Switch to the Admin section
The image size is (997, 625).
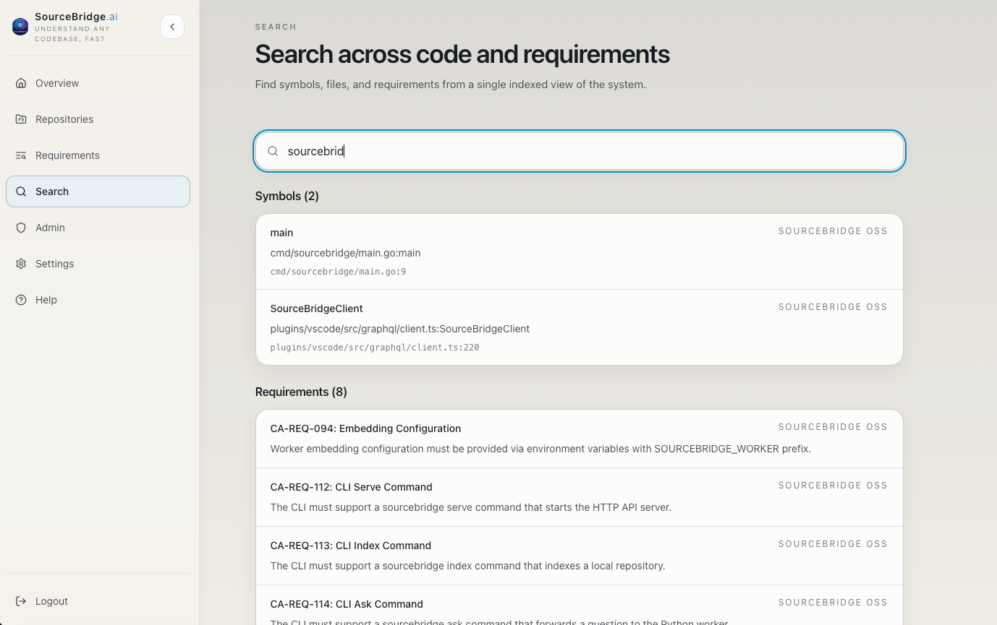click(50, 228)
